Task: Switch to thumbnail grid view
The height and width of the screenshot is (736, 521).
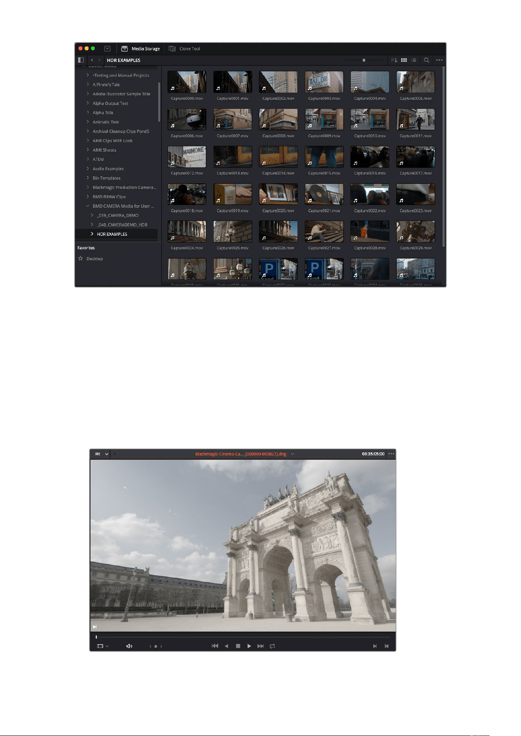Action: (404, 60)
